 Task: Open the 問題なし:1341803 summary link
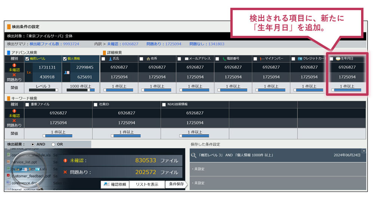pos(207,44)
